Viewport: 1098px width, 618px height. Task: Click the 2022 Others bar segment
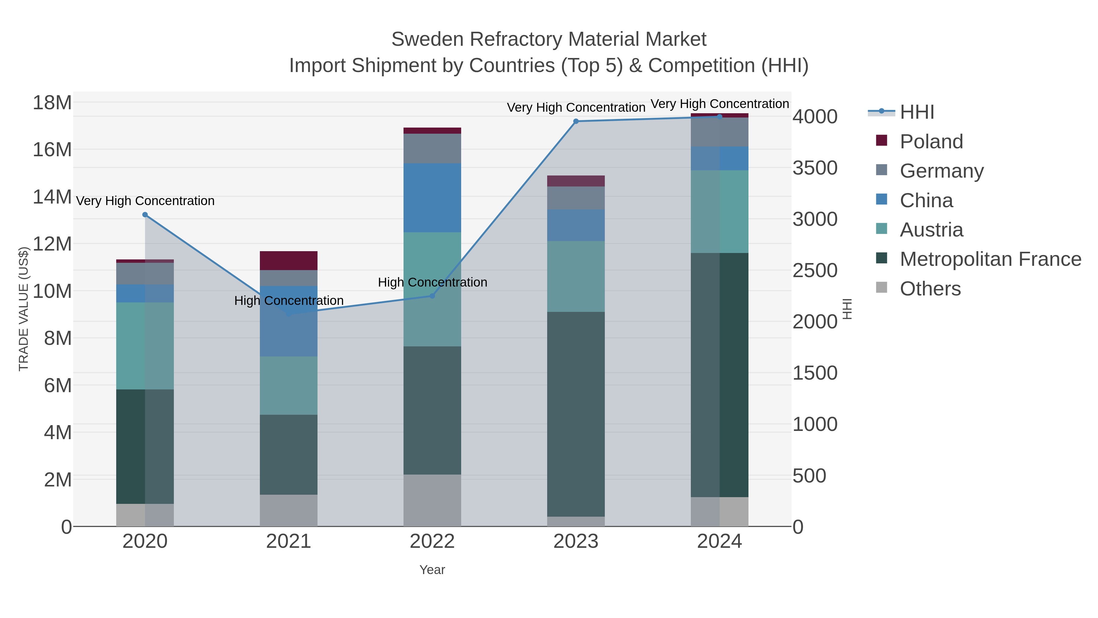pyautogui.click(x=432, y=500)
